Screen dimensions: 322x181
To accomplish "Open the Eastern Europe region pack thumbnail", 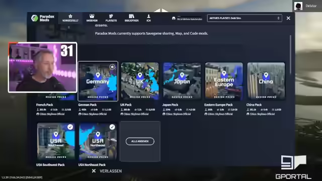I will click(224, 81).
